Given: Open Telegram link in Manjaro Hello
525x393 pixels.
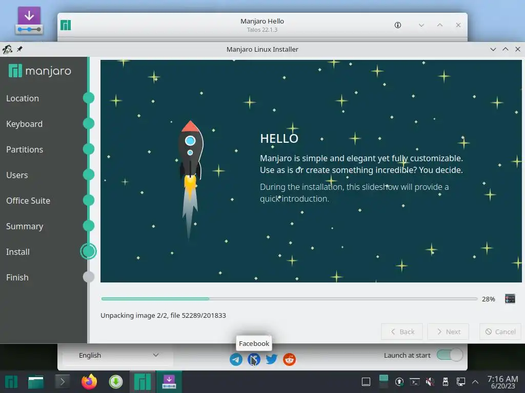Looking at the screenshot, I should [236, 360].
